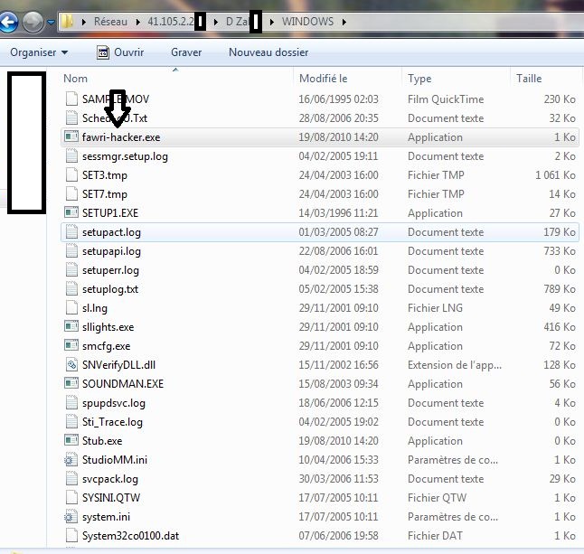Select the WINDOWS folder in address bar

pos(306,21)
